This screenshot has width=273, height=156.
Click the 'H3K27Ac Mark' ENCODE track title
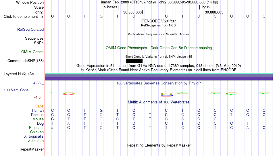[159, 70]
